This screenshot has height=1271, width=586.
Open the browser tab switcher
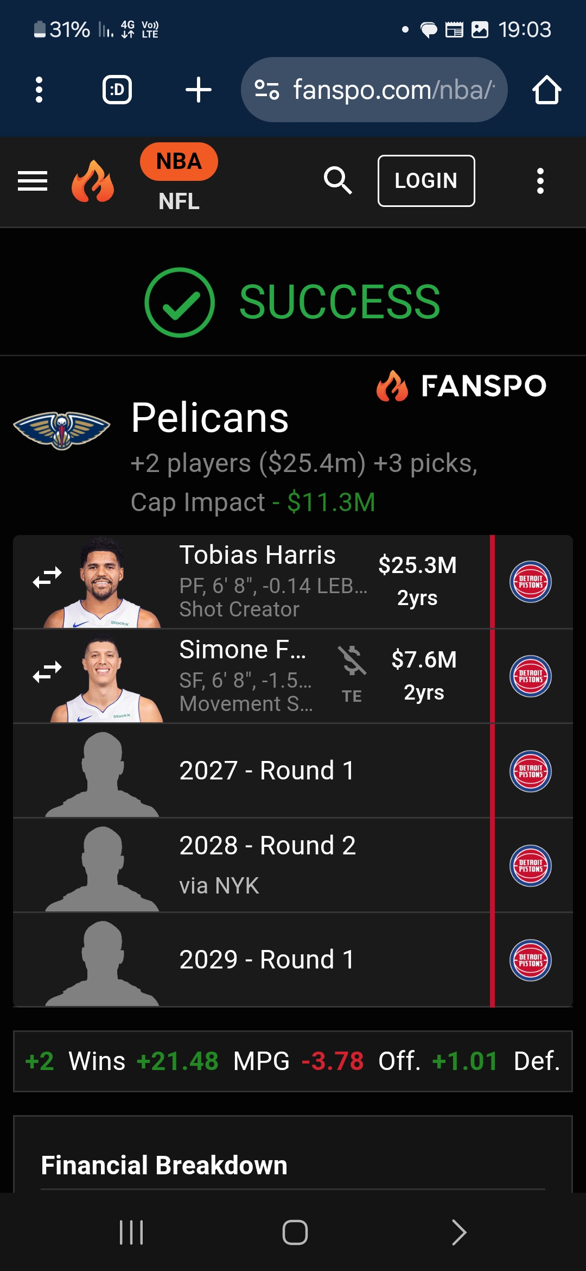(x=117, y=90)
